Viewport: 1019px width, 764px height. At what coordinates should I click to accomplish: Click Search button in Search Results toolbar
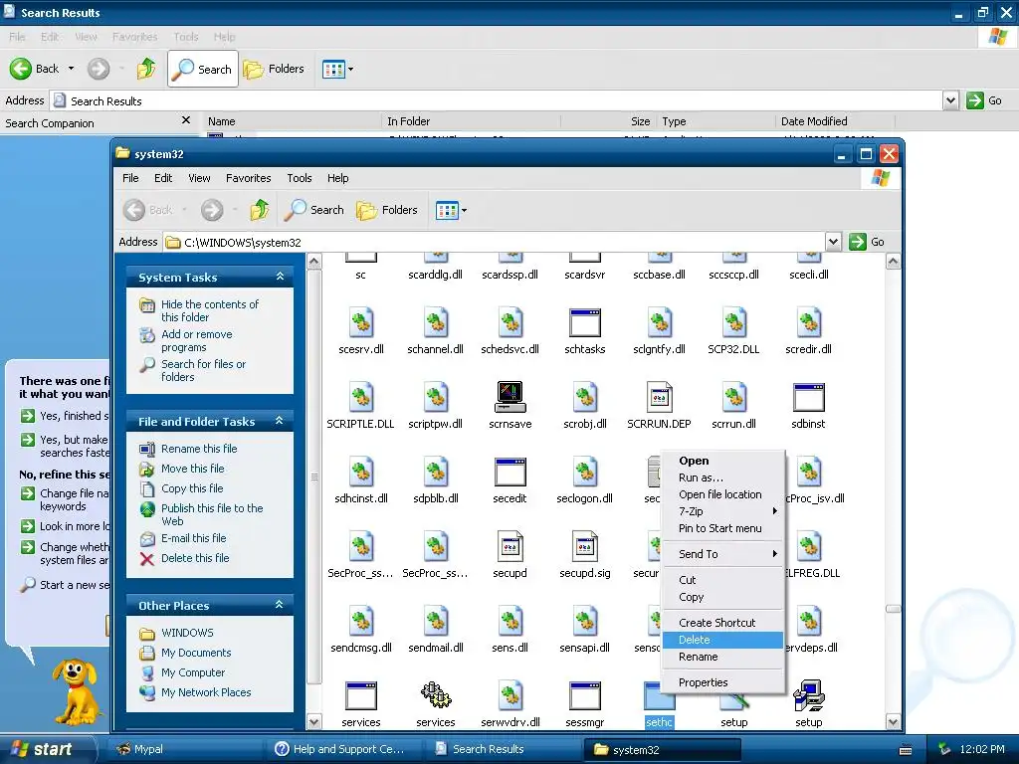click(x=203, y=69)
